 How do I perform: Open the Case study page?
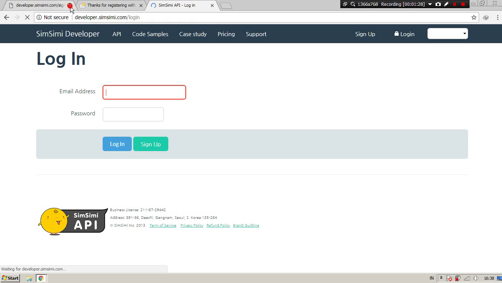[193, 34]
